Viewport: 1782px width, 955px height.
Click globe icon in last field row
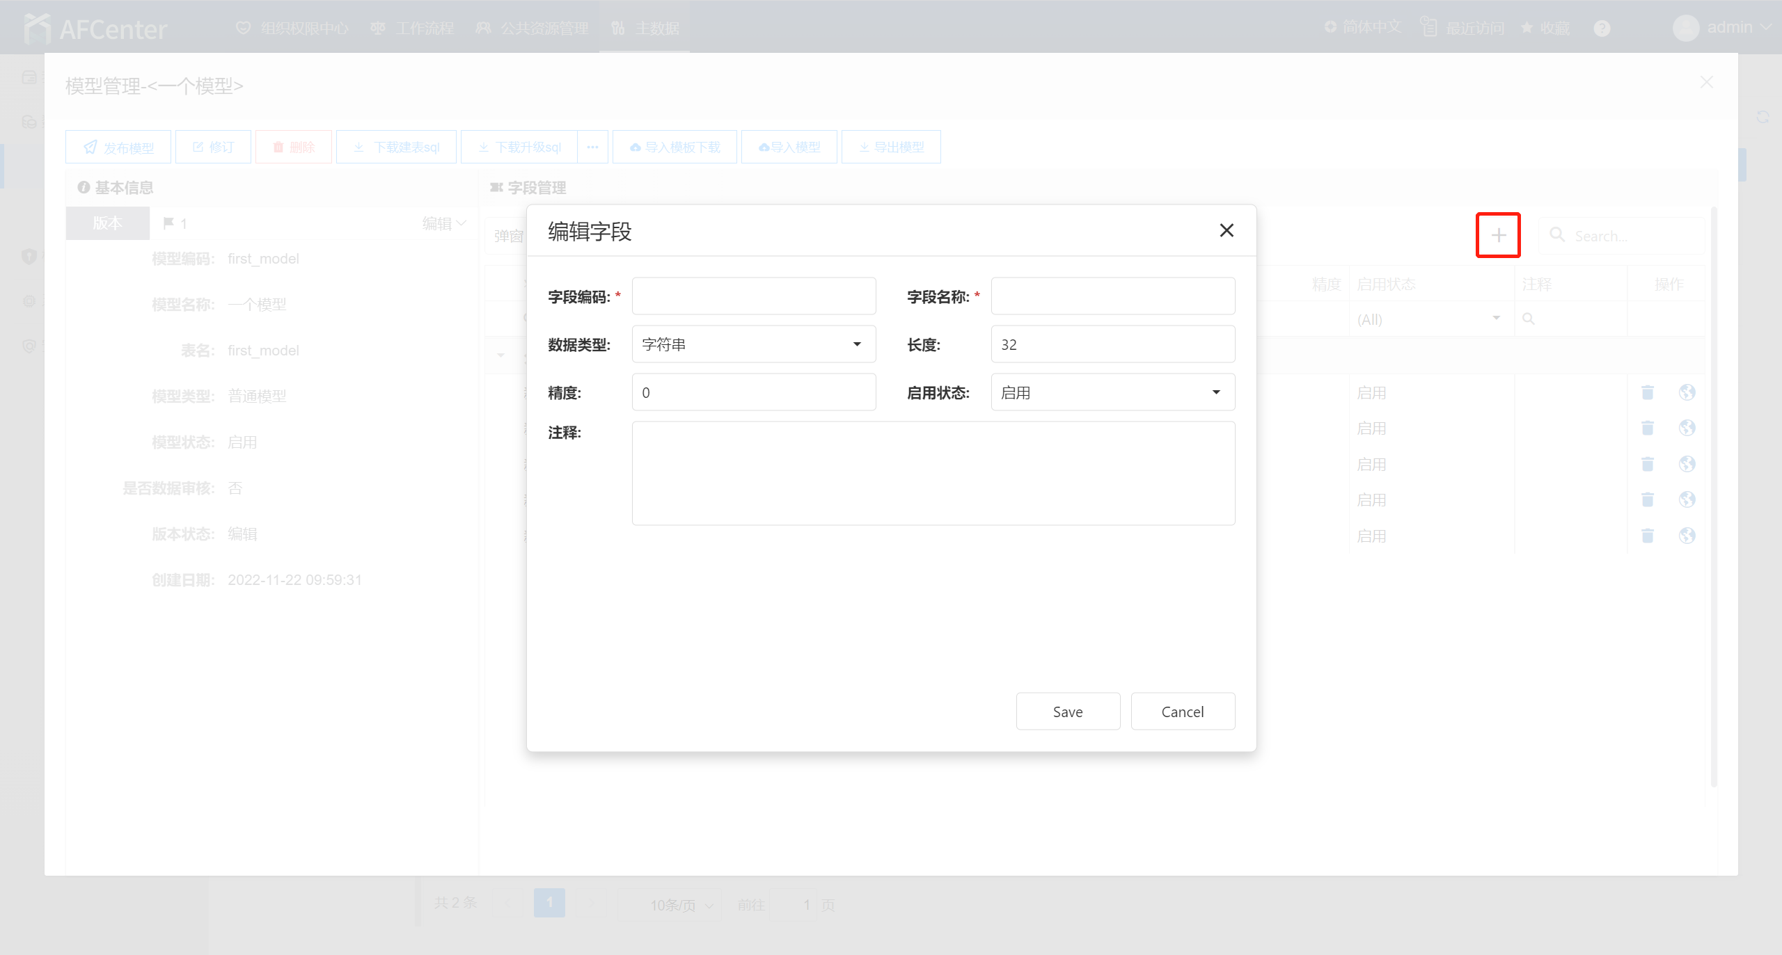click(1687, 536)
